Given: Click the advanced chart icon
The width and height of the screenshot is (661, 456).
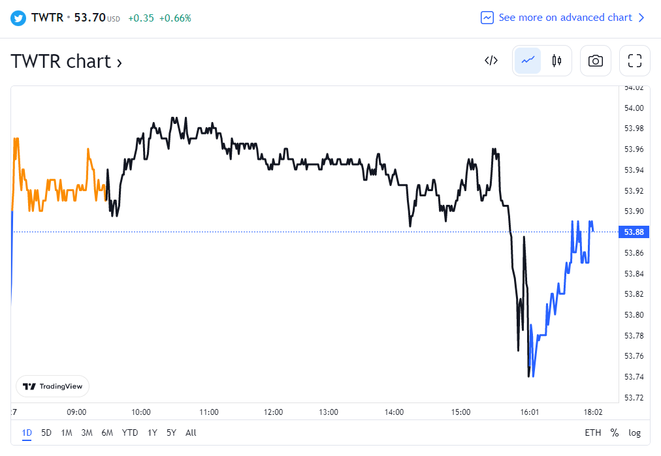Looking at the screenshot, I should tap(487, 18).
